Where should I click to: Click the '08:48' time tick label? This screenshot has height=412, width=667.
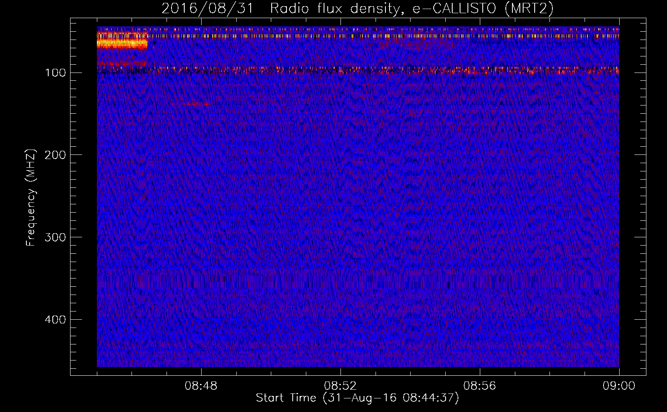coord(201,386)
